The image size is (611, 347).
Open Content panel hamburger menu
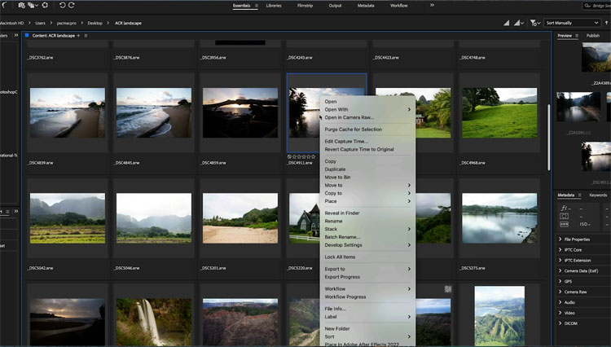(86, 36)
